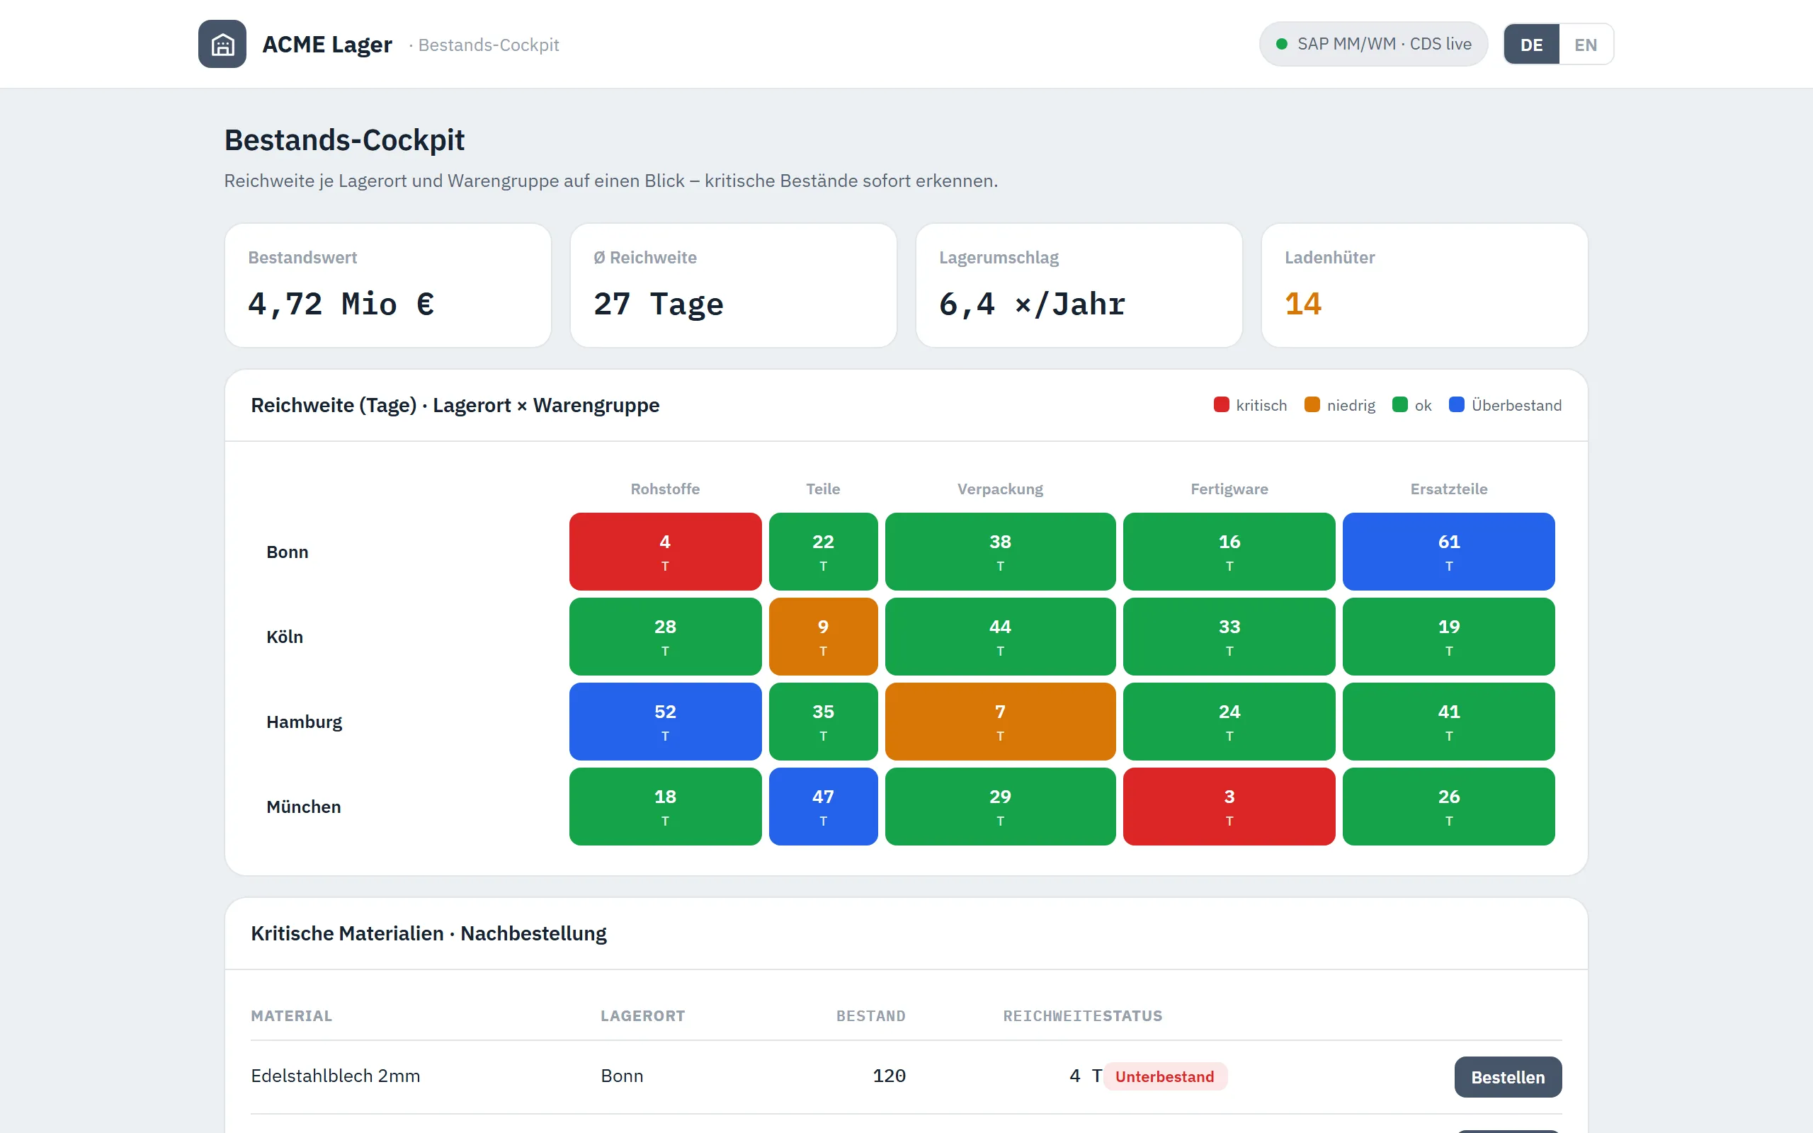This screenshot has height=1133, width=1813.
Task: Select Hamburg Teile cell showing 35 T
Action: [824, 722]
